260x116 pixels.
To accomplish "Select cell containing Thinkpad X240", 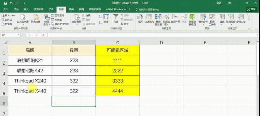I will [x=30, y=81].
